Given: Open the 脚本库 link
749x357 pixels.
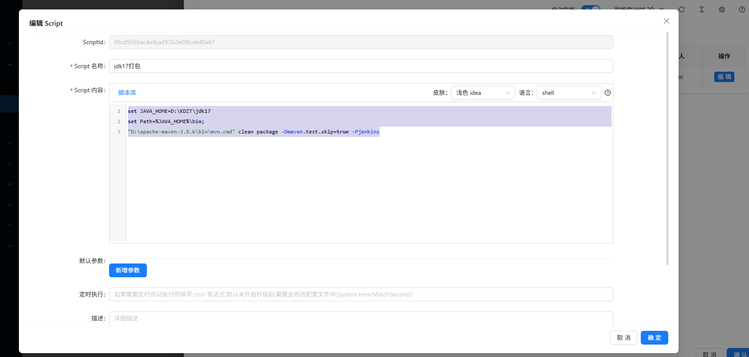Looking at the screenshot, I should tap(127, 93).
